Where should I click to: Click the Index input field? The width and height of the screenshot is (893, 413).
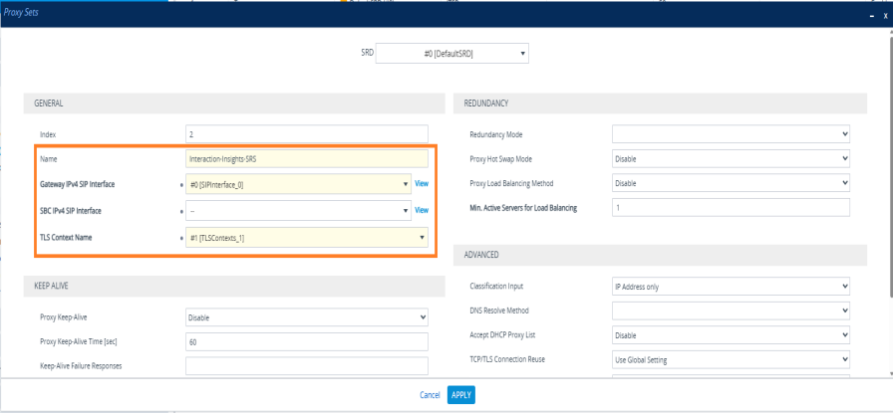click(x=306, y=133)
